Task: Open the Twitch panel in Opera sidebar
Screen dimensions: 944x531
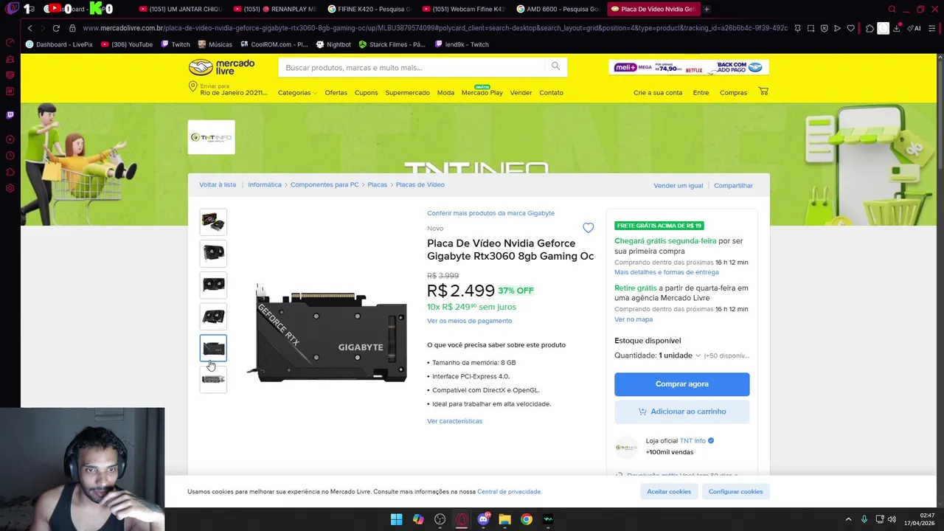Action: [10, 115]
